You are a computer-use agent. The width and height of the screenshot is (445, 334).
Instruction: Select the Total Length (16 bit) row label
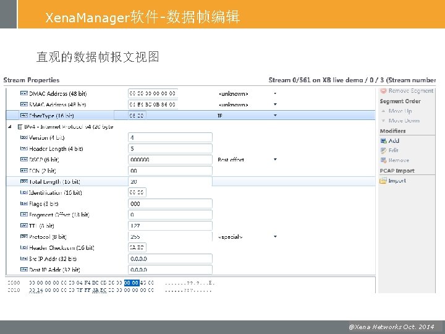tap(54, 181)
